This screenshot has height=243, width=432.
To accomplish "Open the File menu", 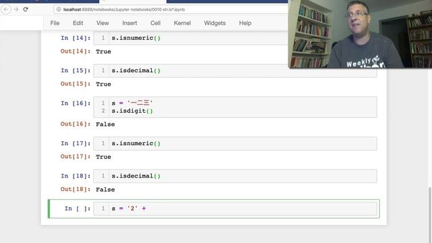I will coord(55,23).
